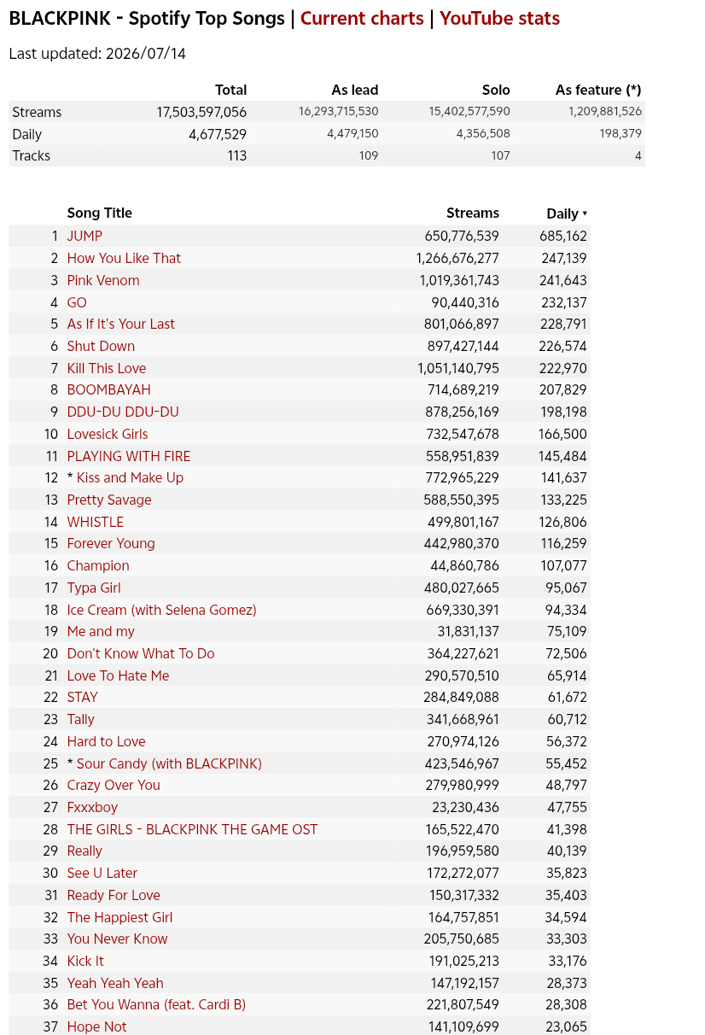
Task: Open the Current charts link
Action: click(x=362, y=19)
